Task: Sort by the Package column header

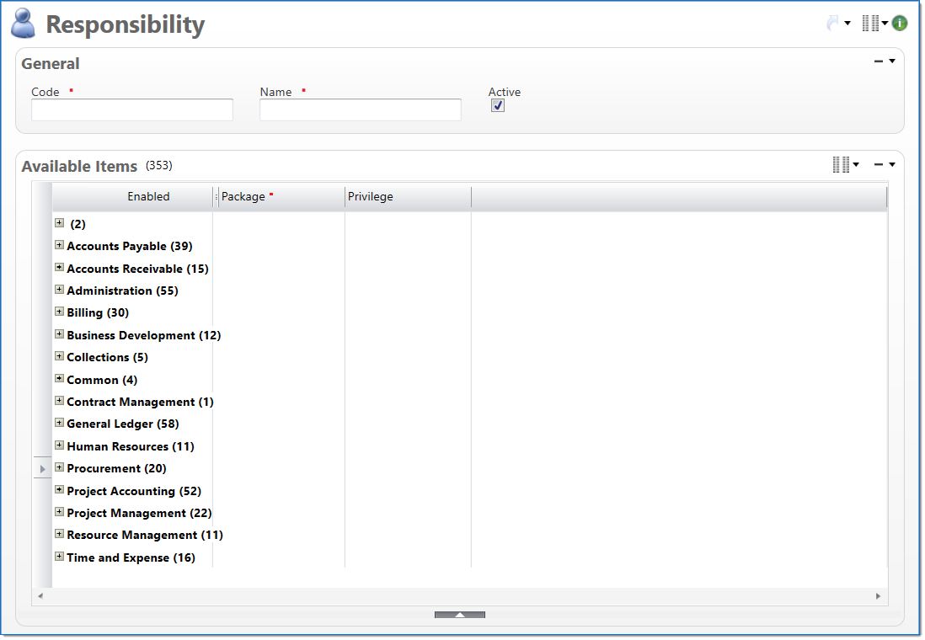Action: (243, 197)
